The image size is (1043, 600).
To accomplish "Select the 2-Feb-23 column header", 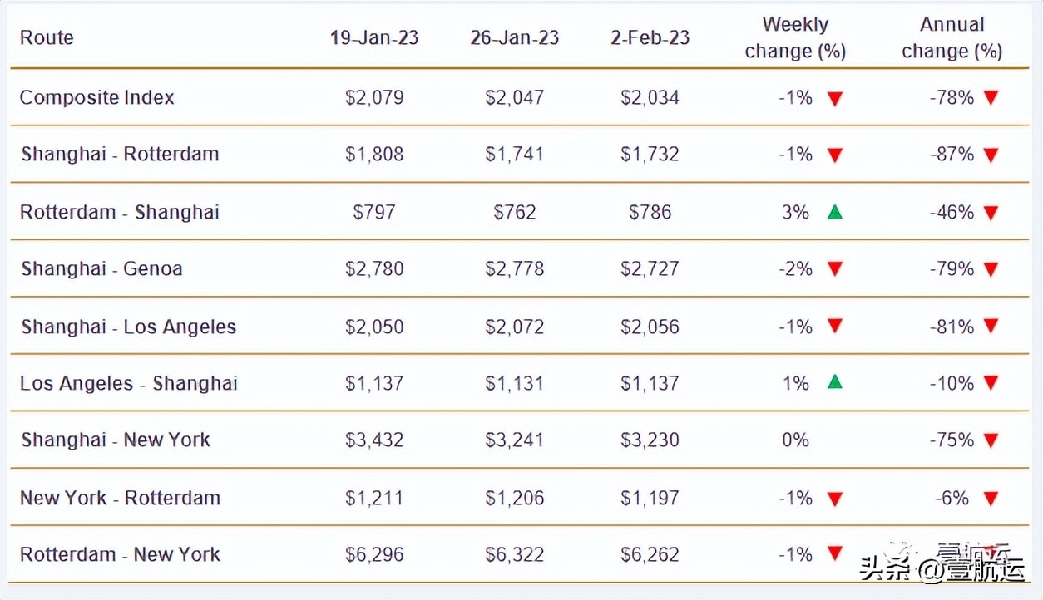I will click(x=650, y=37).
